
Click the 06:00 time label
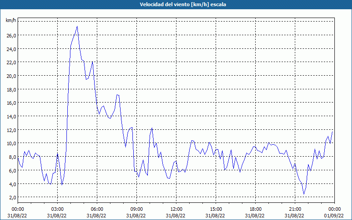(x=97, y=209)
